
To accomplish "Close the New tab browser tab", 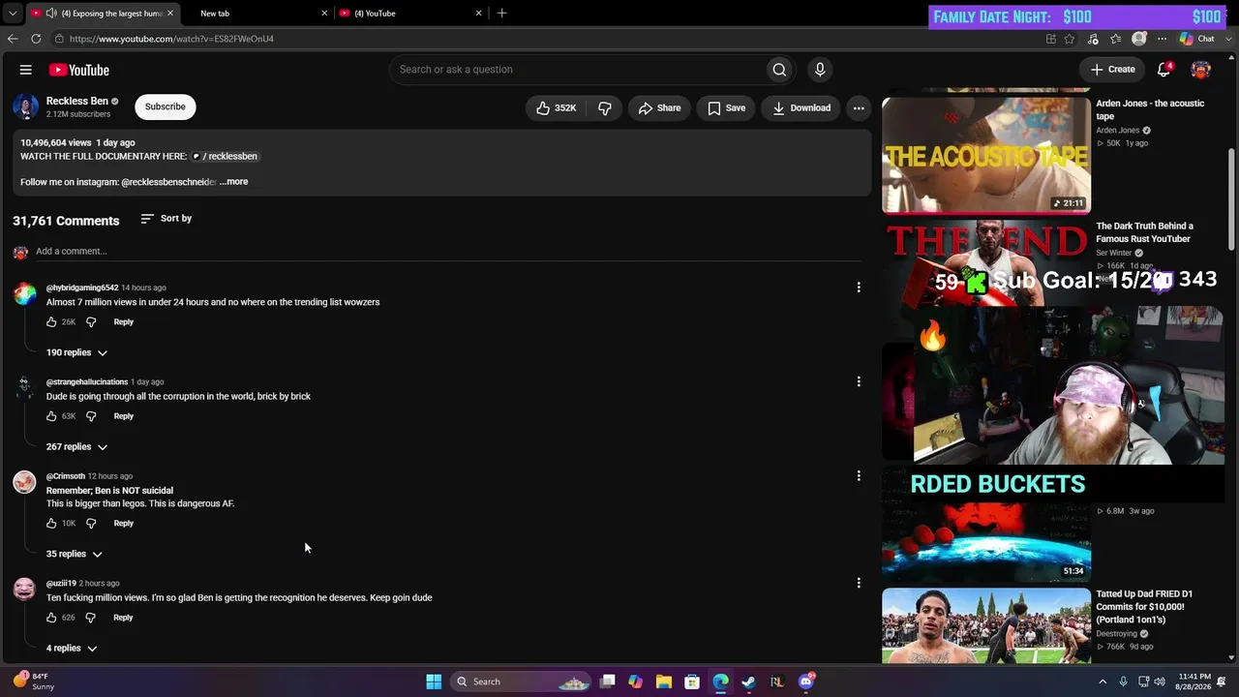I will (324, 14).
